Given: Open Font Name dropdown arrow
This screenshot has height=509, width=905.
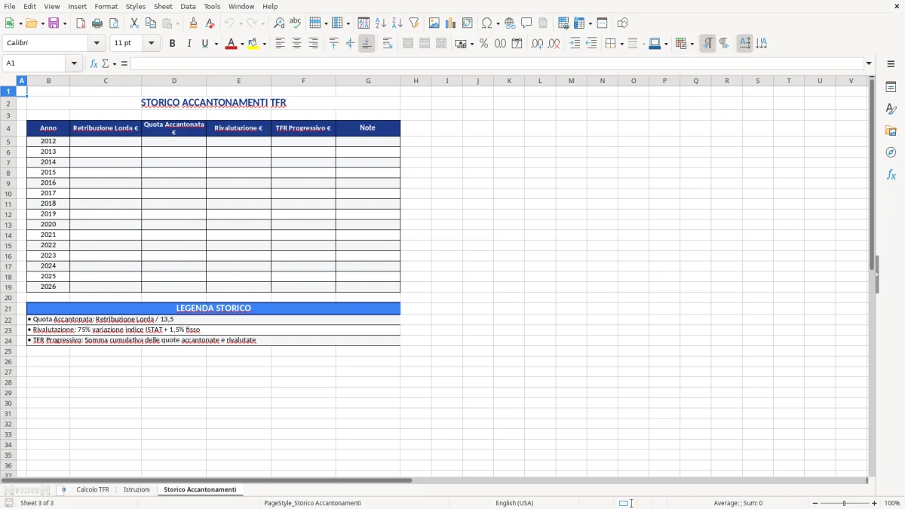Looking at the screenshot, I should click(x=97, y=43).
